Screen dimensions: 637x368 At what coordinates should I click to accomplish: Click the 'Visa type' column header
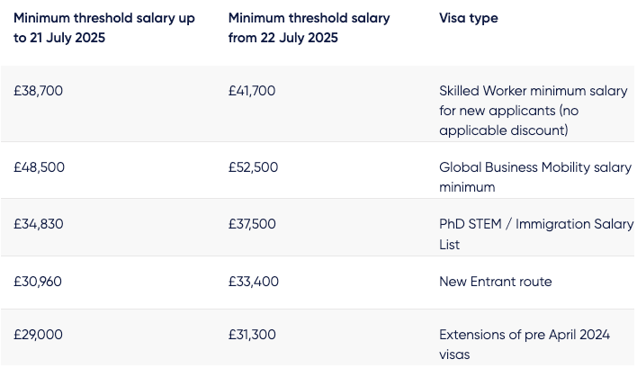(469, 18)
